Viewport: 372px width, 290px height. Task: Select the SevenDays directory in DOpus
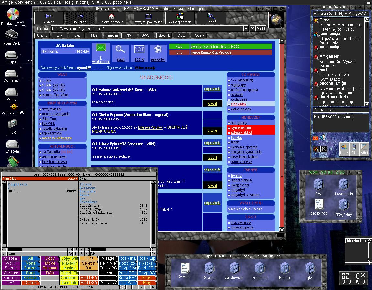tap(88, 202)
